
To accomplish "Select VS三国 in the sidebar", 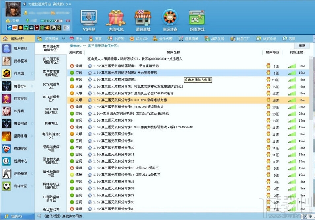I will pos(17,73).
